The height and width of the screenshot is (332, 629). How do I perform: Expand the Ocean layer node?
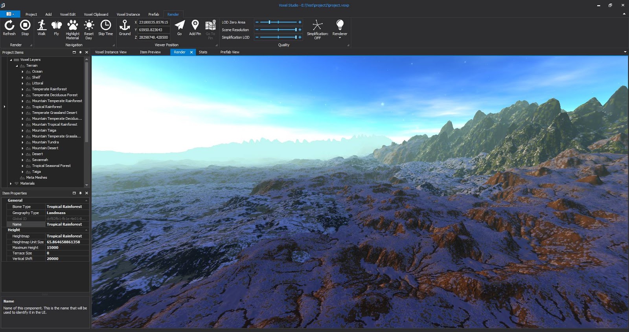point(22,72)
